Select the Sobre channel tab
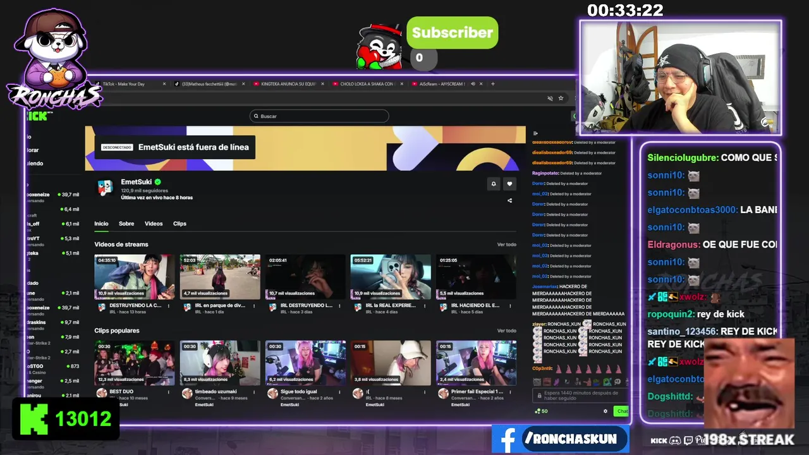 126,224
